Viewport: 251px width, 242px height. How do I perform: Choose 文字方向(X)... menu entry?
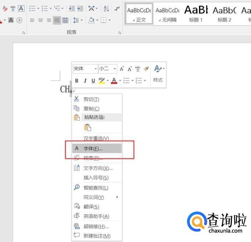[97, 168]
